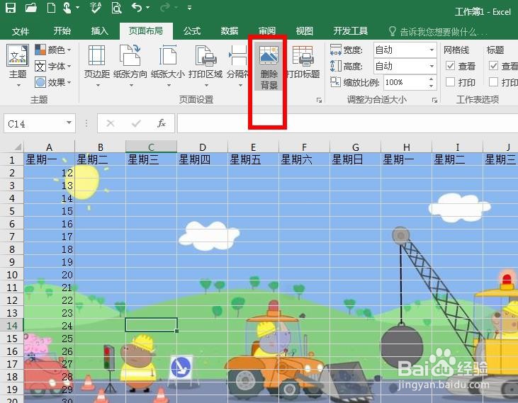
Task: Click the 删除背景 delete background button
Action: 269,66
